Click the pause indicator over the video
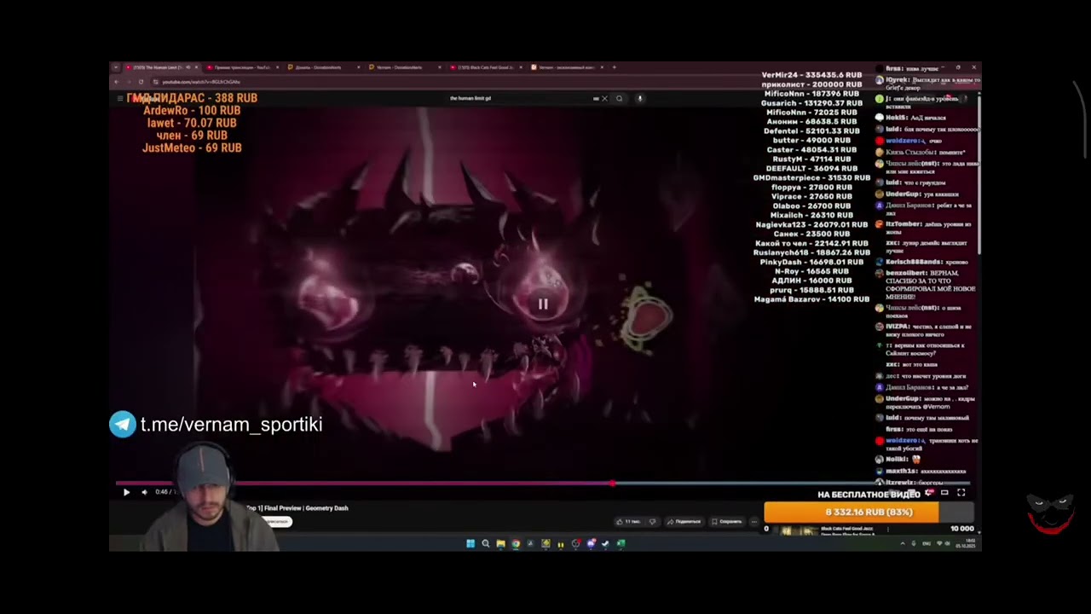 tap(543, 304)
